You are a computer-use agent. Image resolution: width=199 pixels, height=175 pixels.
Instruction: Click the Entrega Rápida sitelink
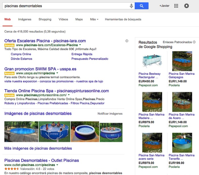(82, 54)
